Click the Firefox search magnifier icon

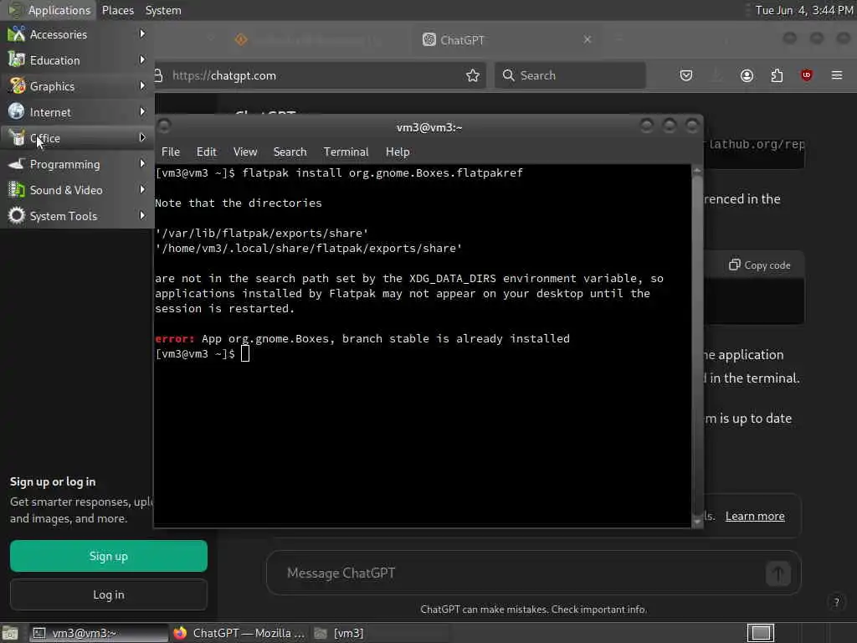point(508,75)
